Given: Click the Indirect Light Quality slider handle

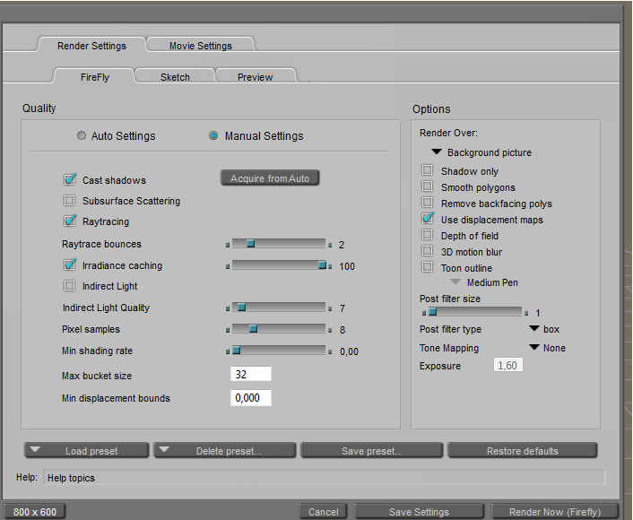Looking at the screenshot, I should tap(241, 308).
